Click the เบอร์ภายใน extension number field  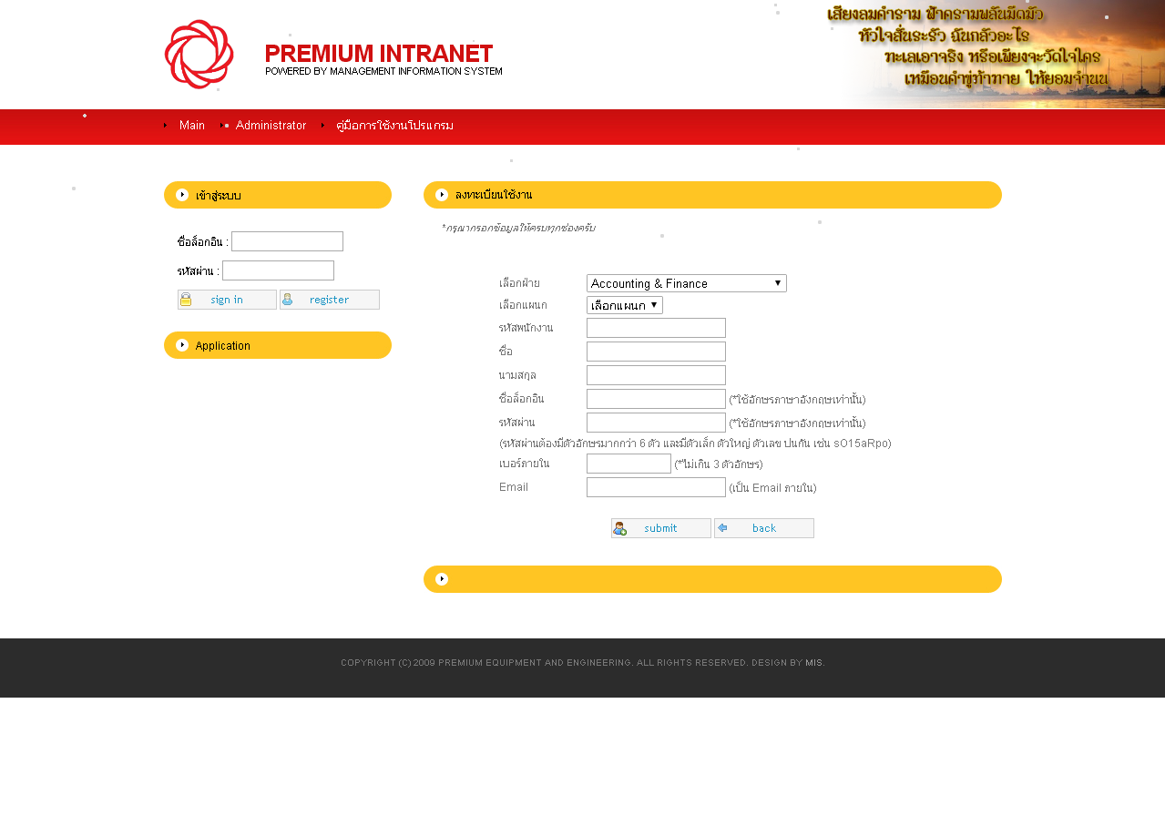pyautogui.click(x=628, y=464)
